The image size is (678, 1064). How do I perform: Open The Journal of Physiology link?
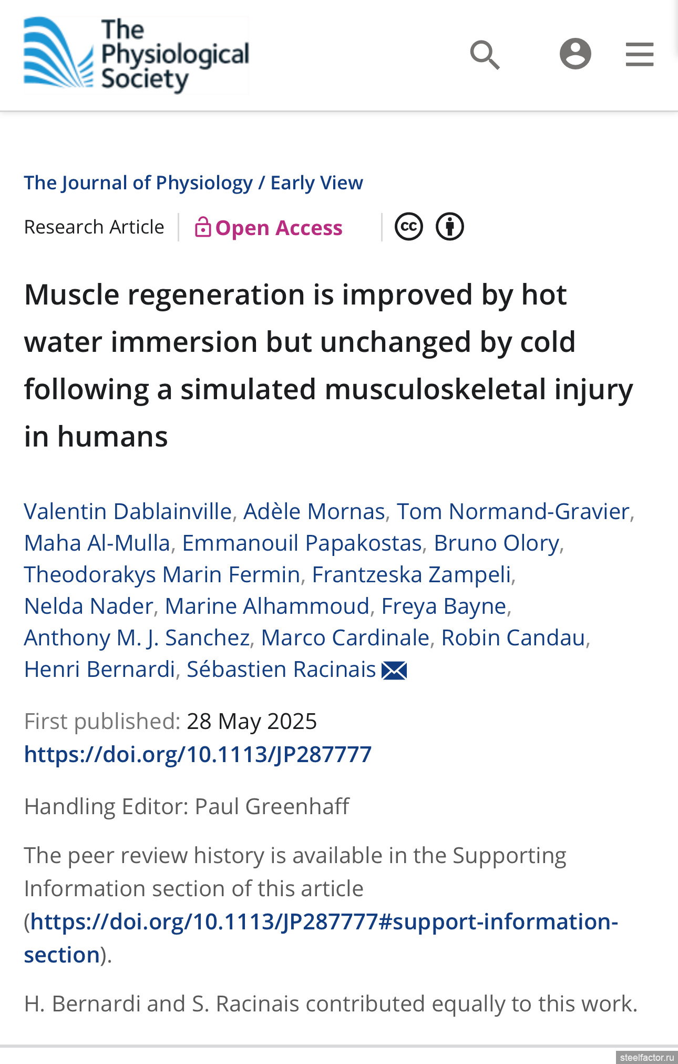[138, 183]
